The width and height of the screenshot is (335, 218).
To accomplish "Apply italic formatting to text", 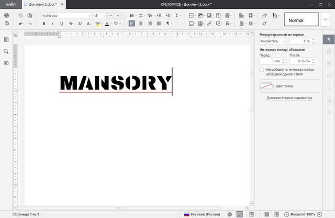I will [53, 24].
